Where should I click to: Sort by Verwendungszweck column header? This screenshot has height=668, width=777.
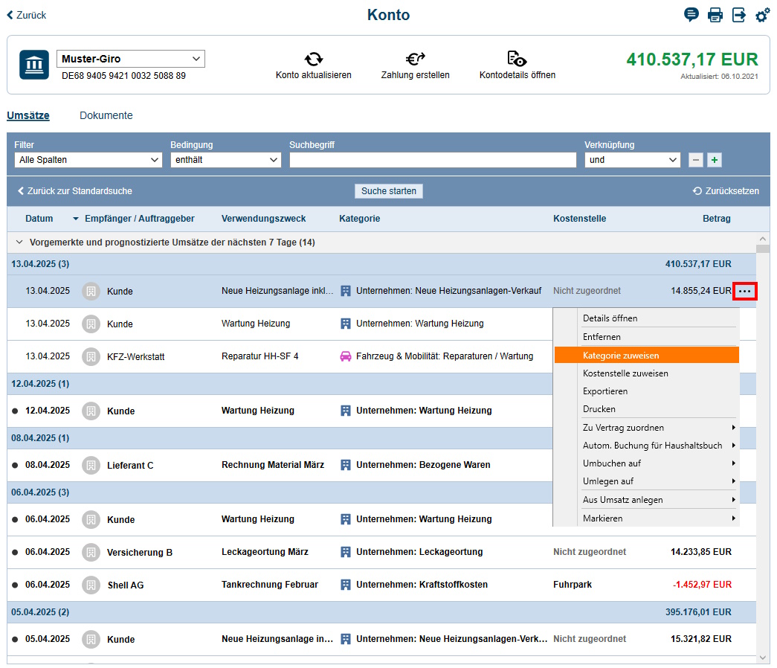[264, 219]
